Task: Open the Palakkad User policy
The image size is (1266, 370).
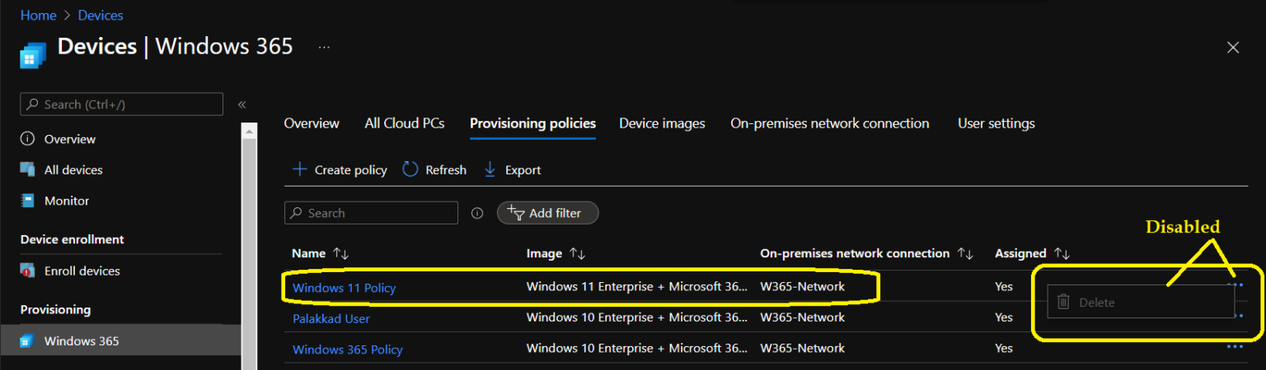Action: pyautogui.click(x=331, y=318)
